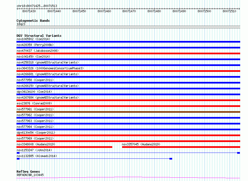The image size is (248, 181).
Task: Click nsv4266150 (gnomADStructuralVariants) label
Action: 48,86
